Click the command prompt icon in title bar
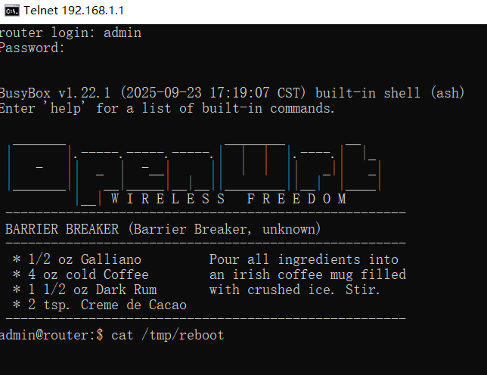This screenshot has width=487, height=375. point(11,11)
